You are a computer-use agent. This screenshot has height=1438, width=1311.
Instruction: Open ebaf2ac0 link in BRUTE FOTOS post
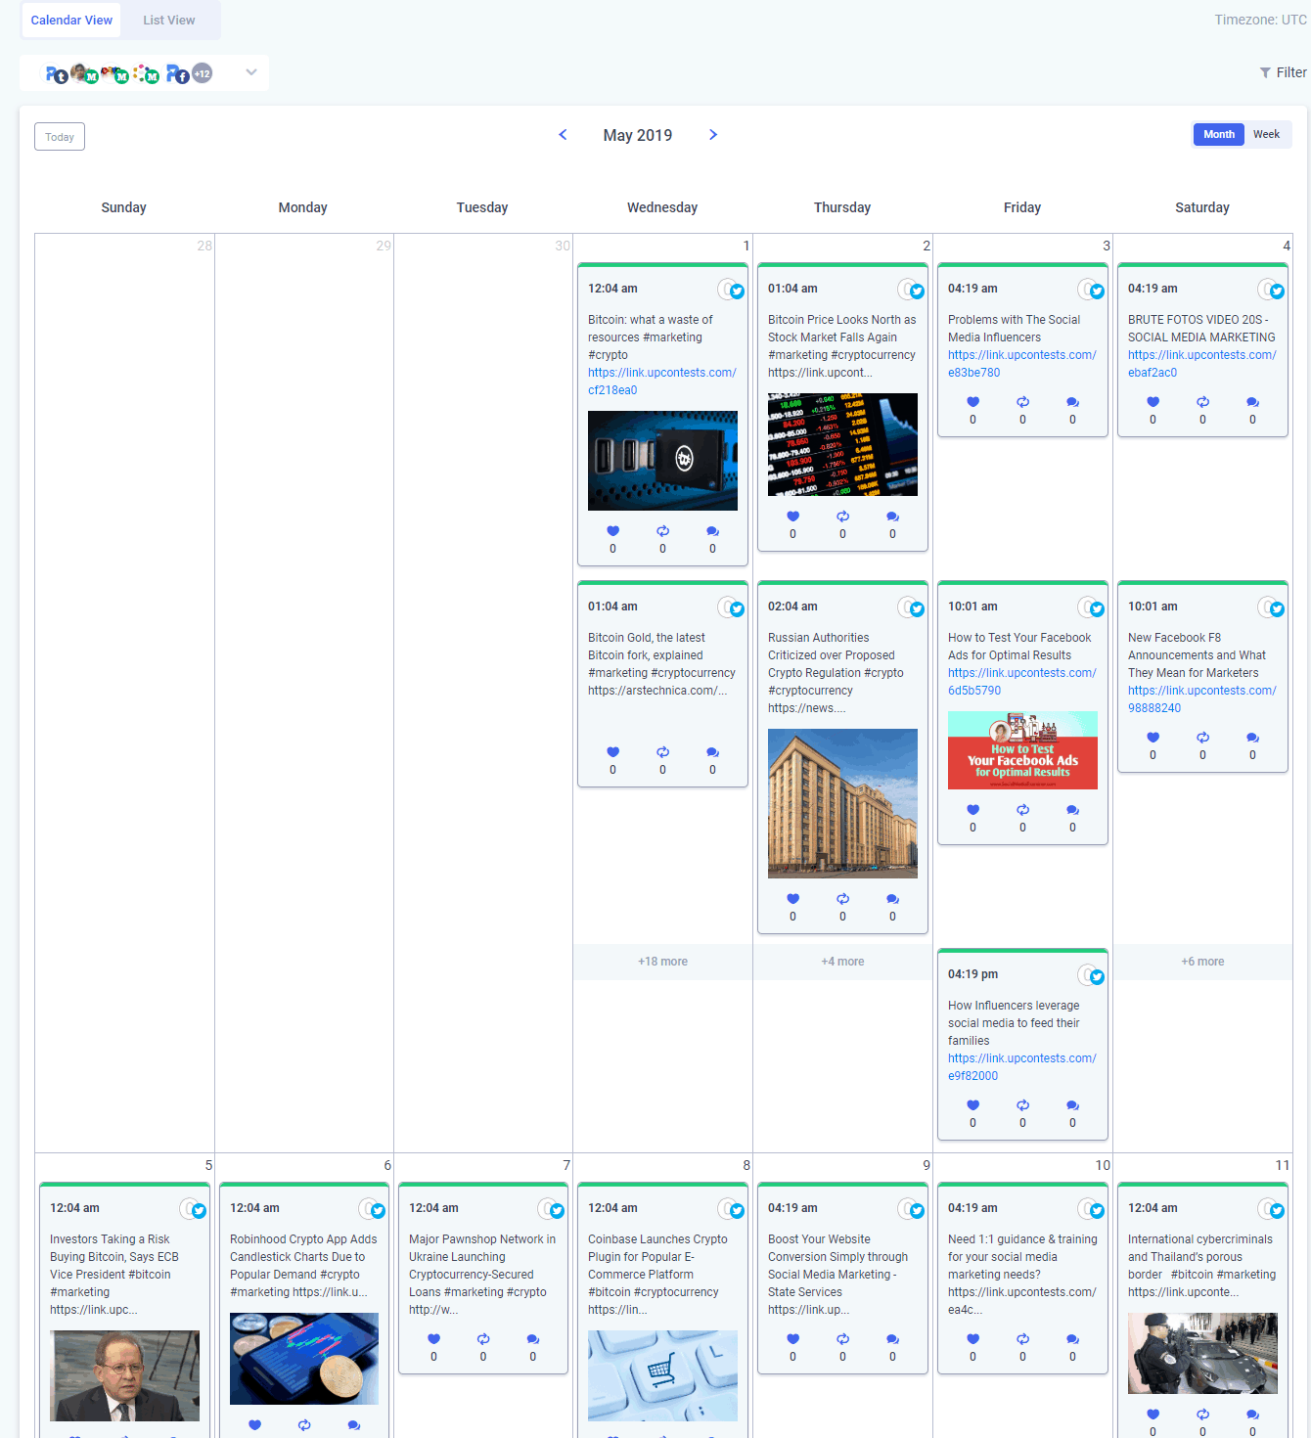pos(1202,364)
